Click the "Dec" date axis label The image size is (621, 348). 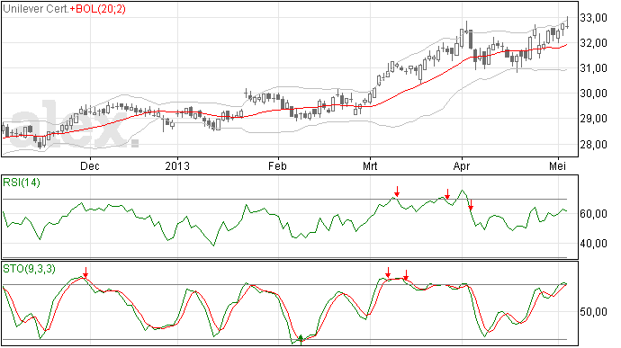coord(90,165)
